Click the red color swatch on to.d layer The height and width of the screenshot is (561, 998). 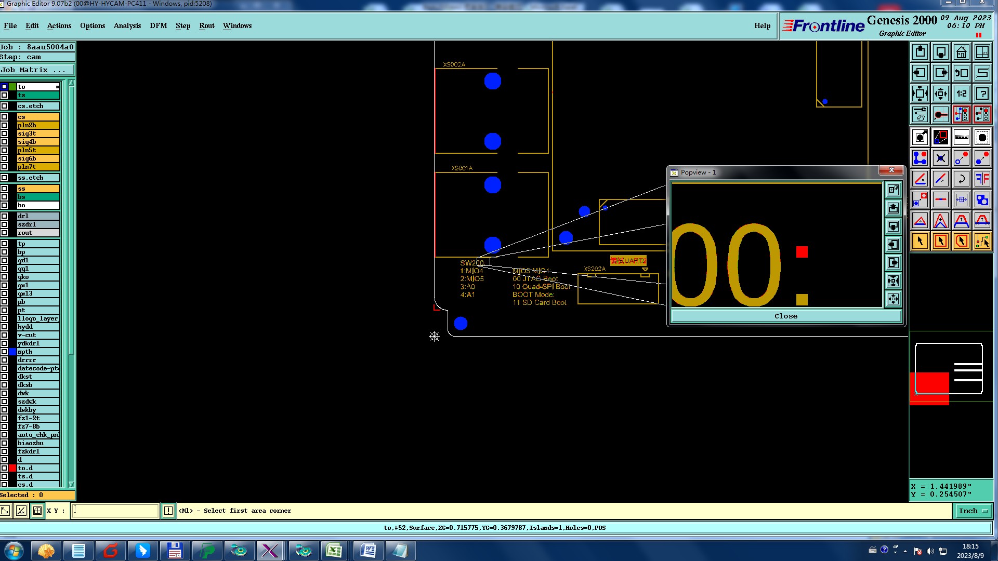coord(12,468)
